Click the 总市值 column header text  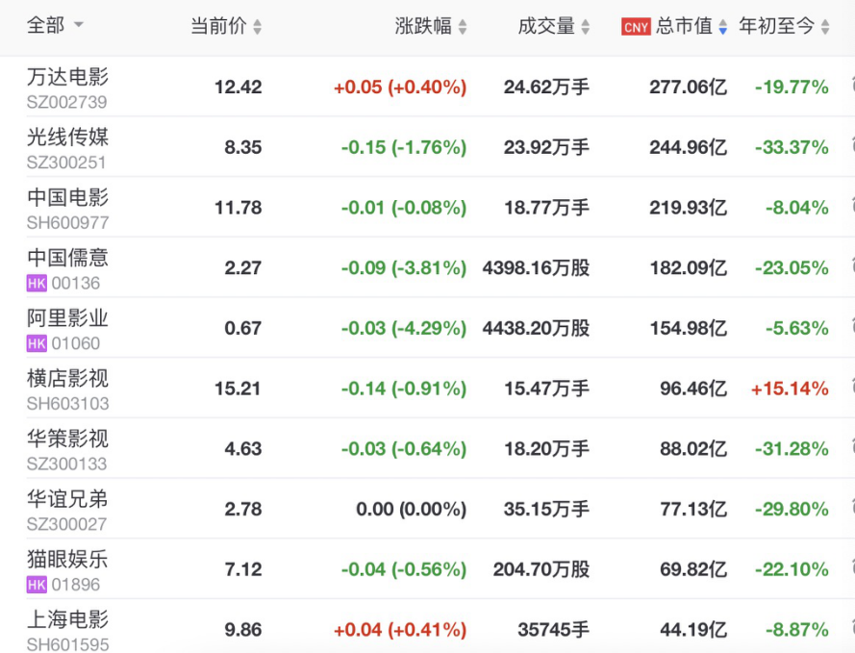(684, 27)
